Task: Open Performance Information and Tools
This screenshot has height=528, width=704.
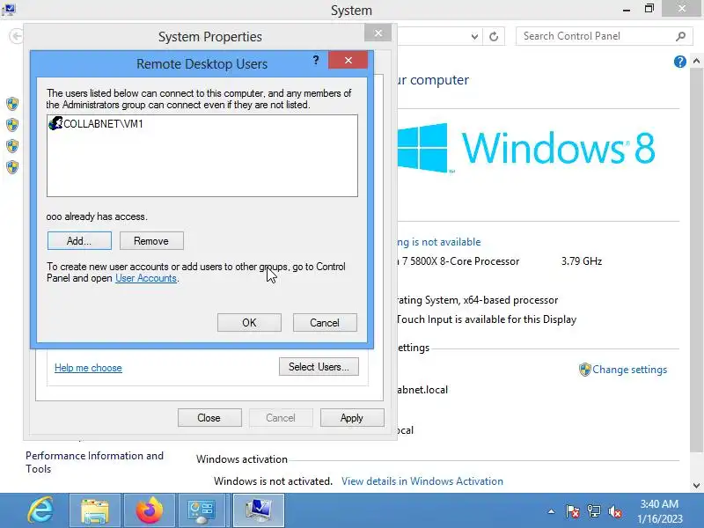Action: click(94, 462)
